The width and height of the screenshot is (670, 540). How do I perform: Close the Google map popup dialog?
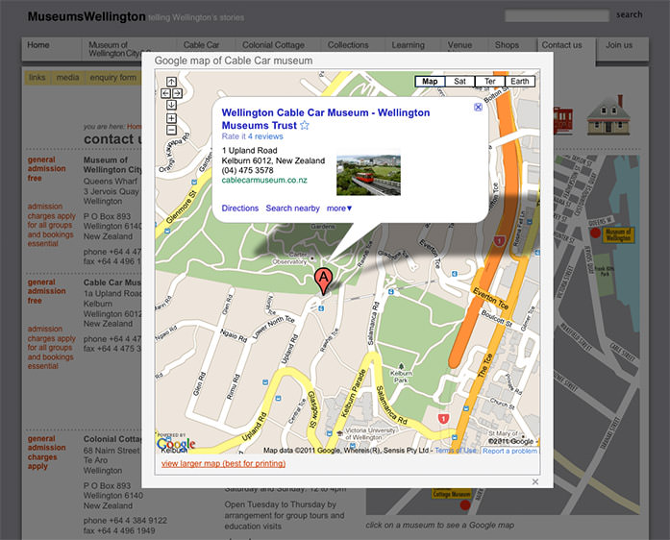pyautogui.click(x=535, y=481)
